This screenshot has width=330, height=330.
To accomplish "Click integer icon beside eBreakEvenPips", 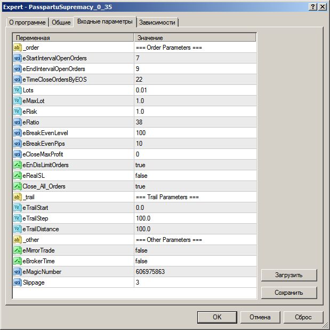I will pos(18,144).
